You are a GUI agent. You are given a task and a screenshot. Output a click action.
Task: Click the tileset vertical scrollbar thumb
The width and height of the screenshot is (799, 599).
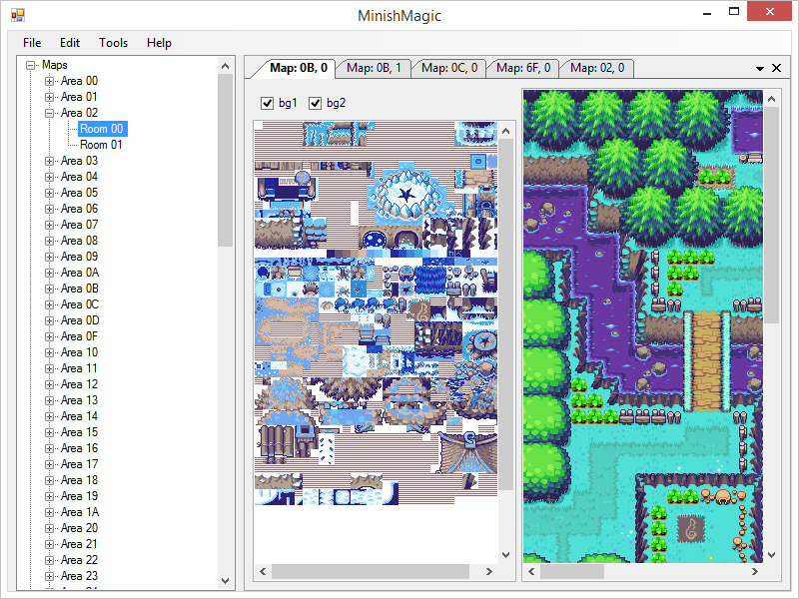505,314
